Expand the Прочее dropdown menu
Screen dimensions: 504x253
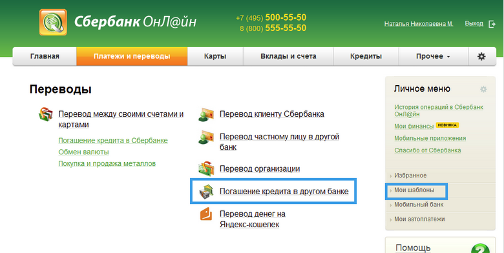(433, 57)
